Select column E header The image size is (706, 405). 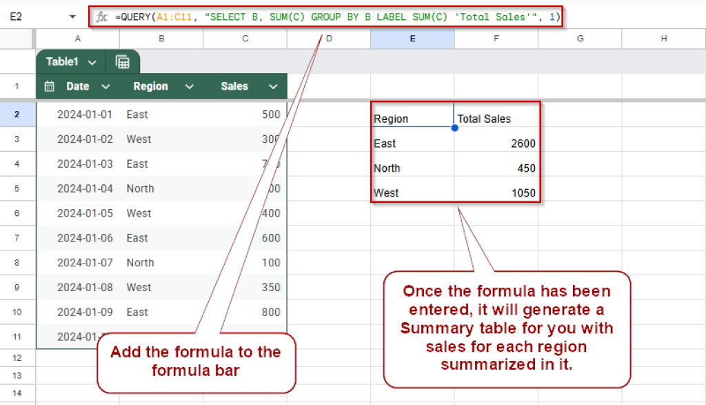(412, 39)
